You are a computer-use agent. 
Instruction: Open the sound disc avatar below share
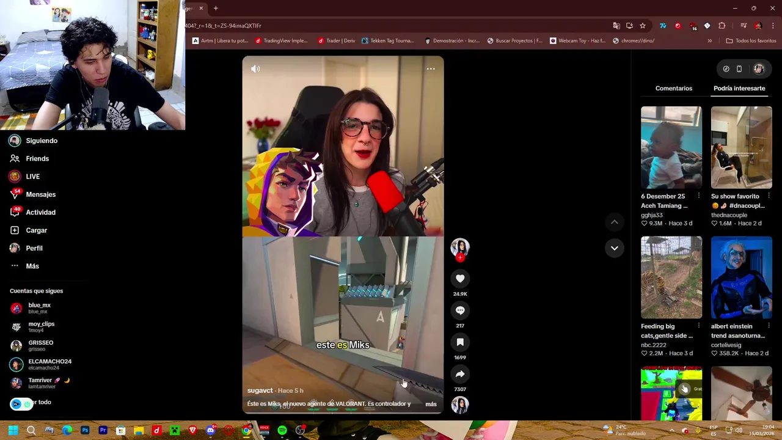[x=460, y=405]
